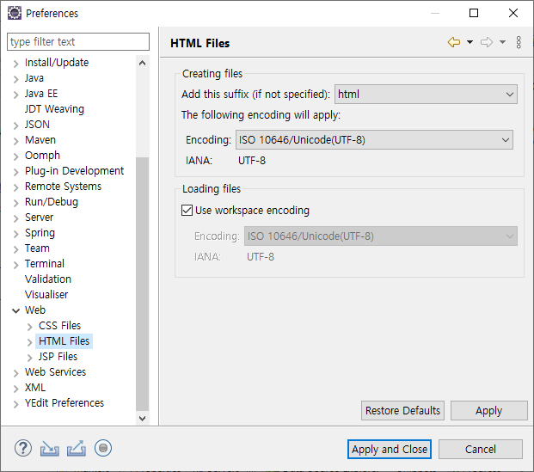Open the three-dot view menu
Screen dimensions: 534x472
(519, 43)
